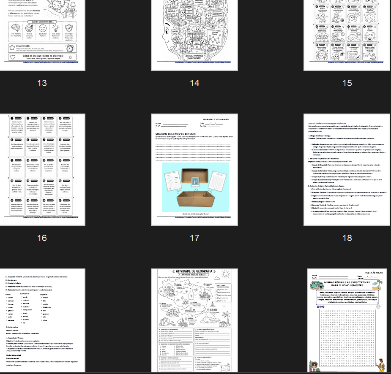Viewport: 391px width, 374px height.
Task: Open page 13 thumbnail about sleep tips
Action: click(x=42, y=35)
